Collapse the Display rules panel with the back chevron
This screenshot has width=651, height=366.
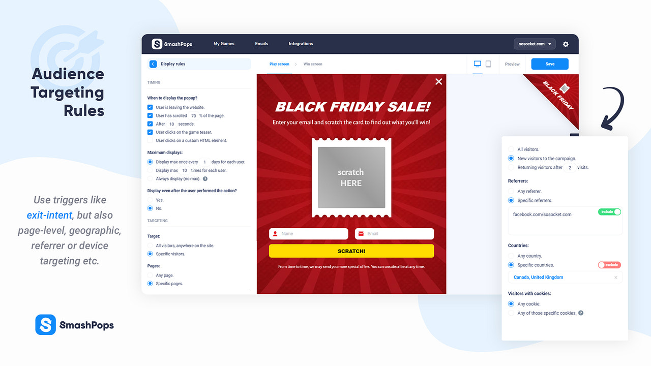tap(153, 64)
